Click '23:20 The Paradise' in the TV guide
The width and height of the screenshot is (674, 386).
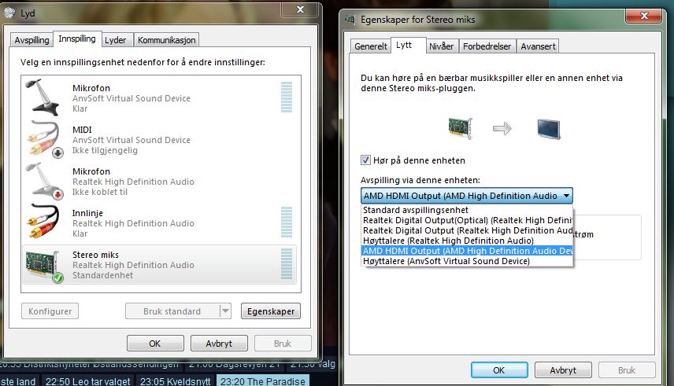coord(263,380)
